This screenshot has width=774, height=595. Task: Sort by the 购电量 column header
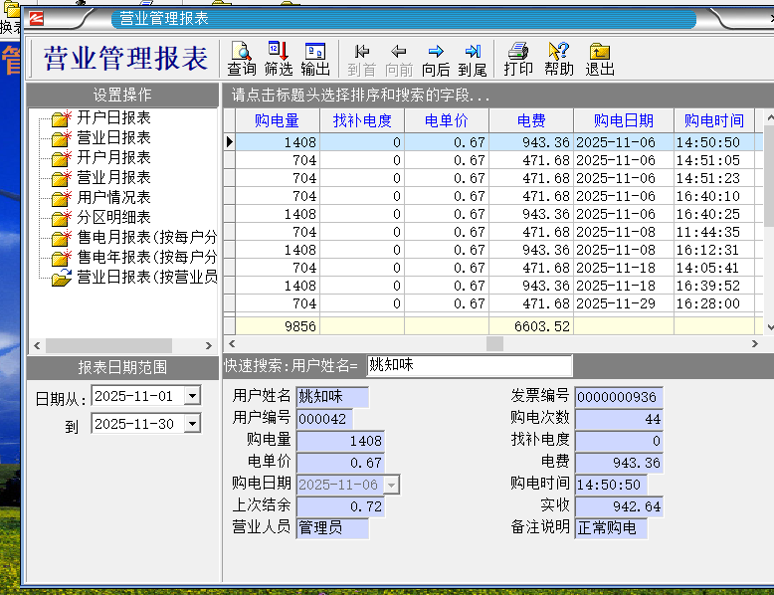(277, 120)
